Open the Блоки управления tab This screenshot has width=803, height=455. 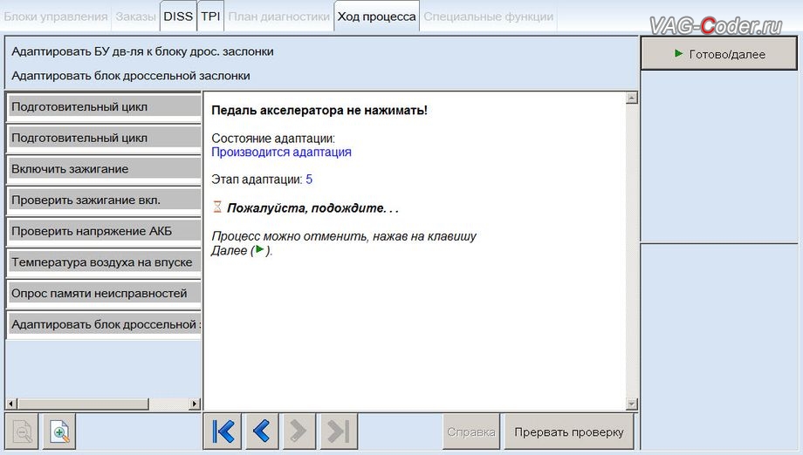click(56, 17)
